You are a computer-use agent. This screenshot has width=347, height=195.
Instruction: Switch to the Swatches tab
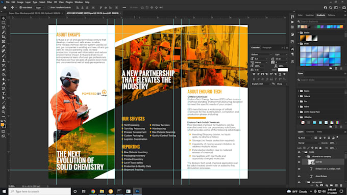310,15
